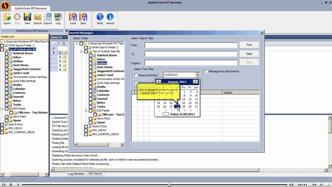This screenshot has height=187, width=332.
Task: Click the Find button
Action: (249, 45)
